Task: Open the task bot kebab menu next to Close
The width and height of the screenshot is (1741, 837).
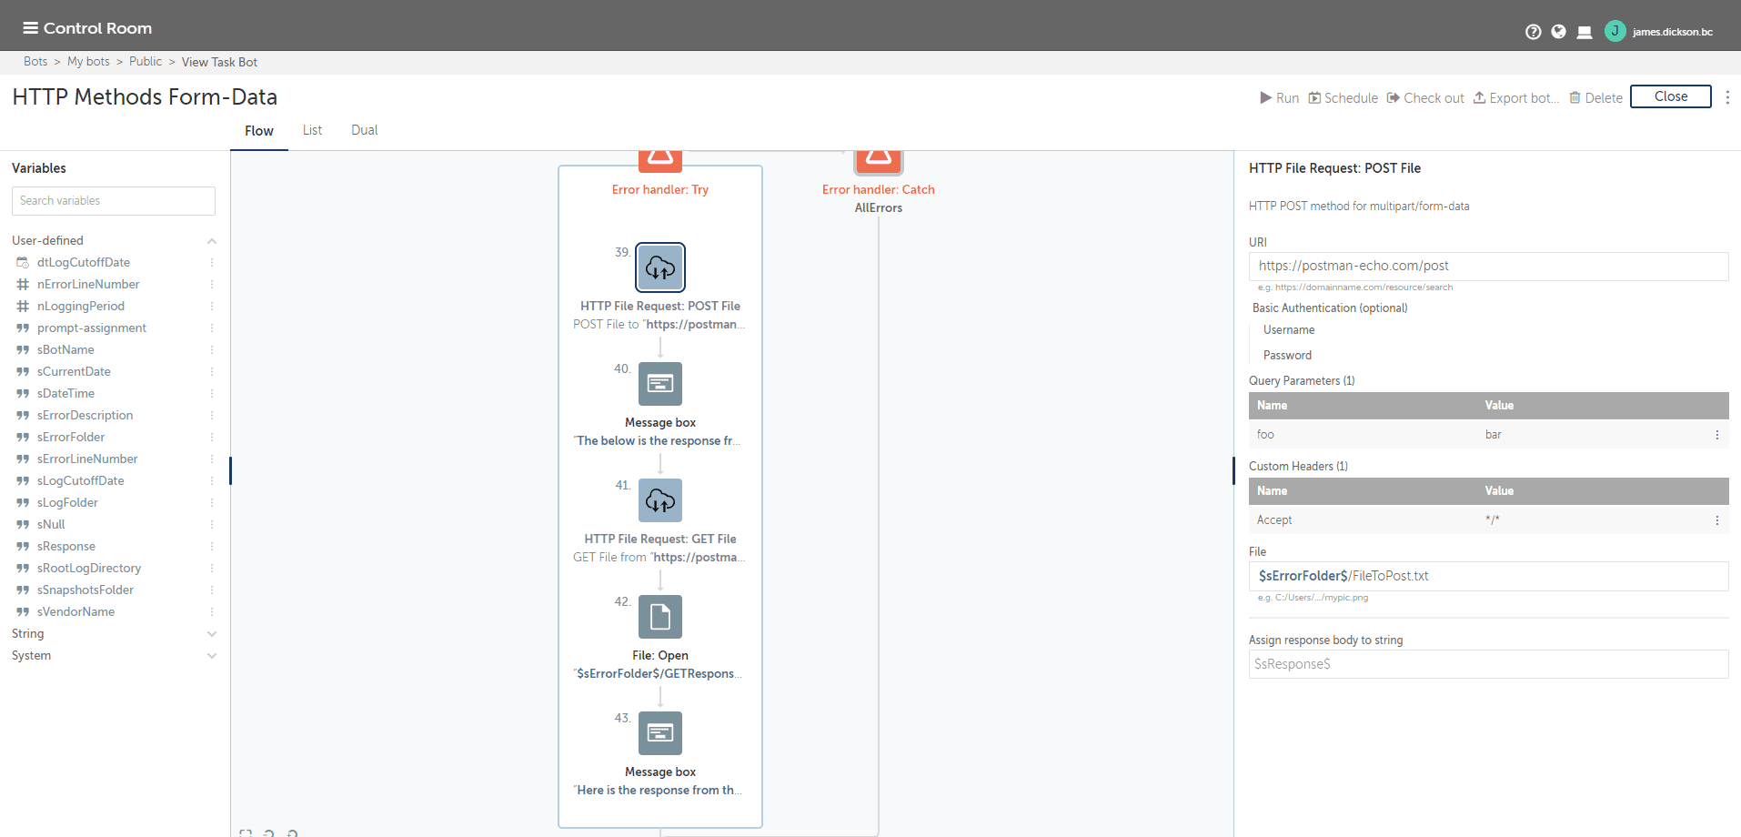Action: point(1727,97)
